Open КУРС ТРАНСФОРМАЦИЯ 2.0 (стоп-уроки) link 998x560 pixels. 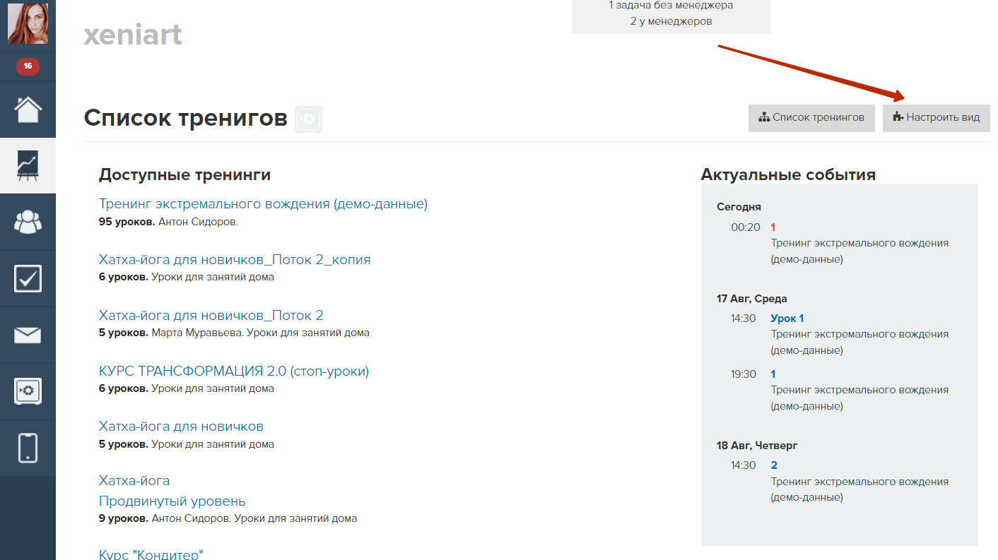233,371
